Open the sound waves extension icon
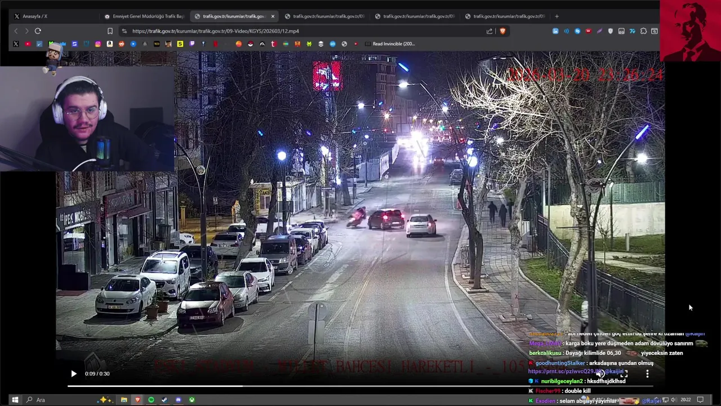 566,31
